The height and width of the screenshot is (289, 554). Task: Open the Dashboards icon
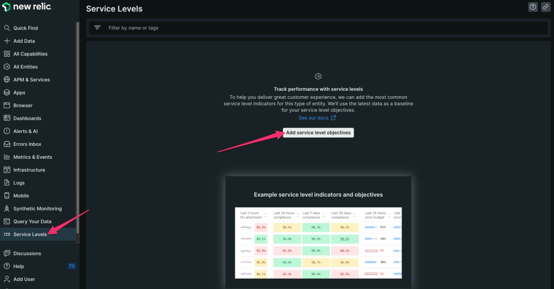tap(6, 118)
